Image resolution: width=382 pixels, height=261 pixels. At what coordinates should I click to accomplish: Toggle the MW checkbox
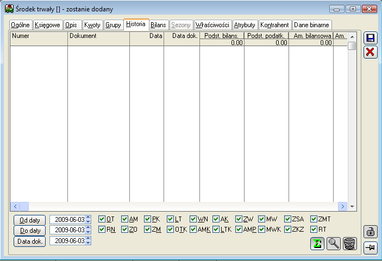pyautogui.click(x=262, y=219)
